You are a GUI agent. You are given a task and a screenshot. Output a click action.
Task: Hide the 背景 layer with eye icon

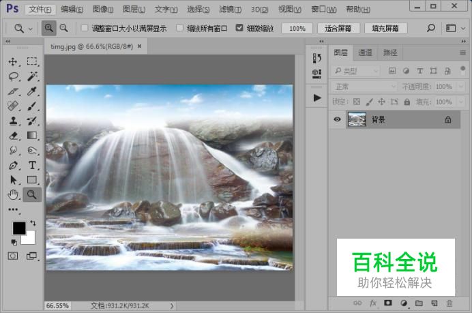pos(337,119)
